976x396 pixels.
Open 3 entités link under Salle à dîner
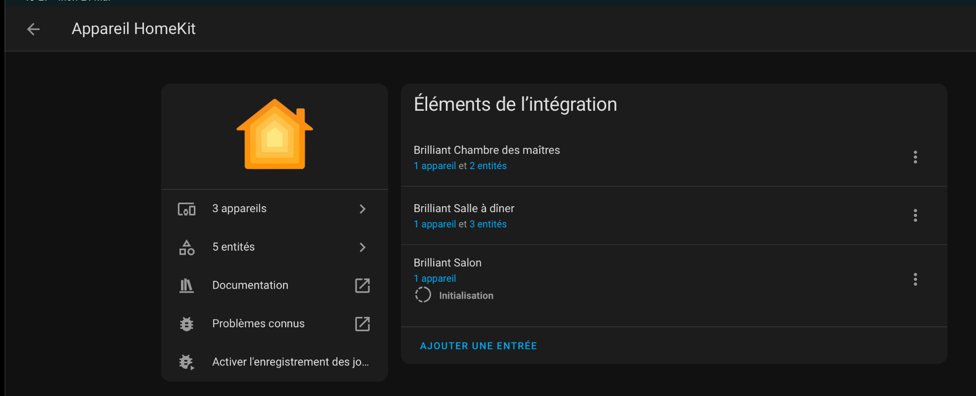pyautogui.click(x=488, y=224)
